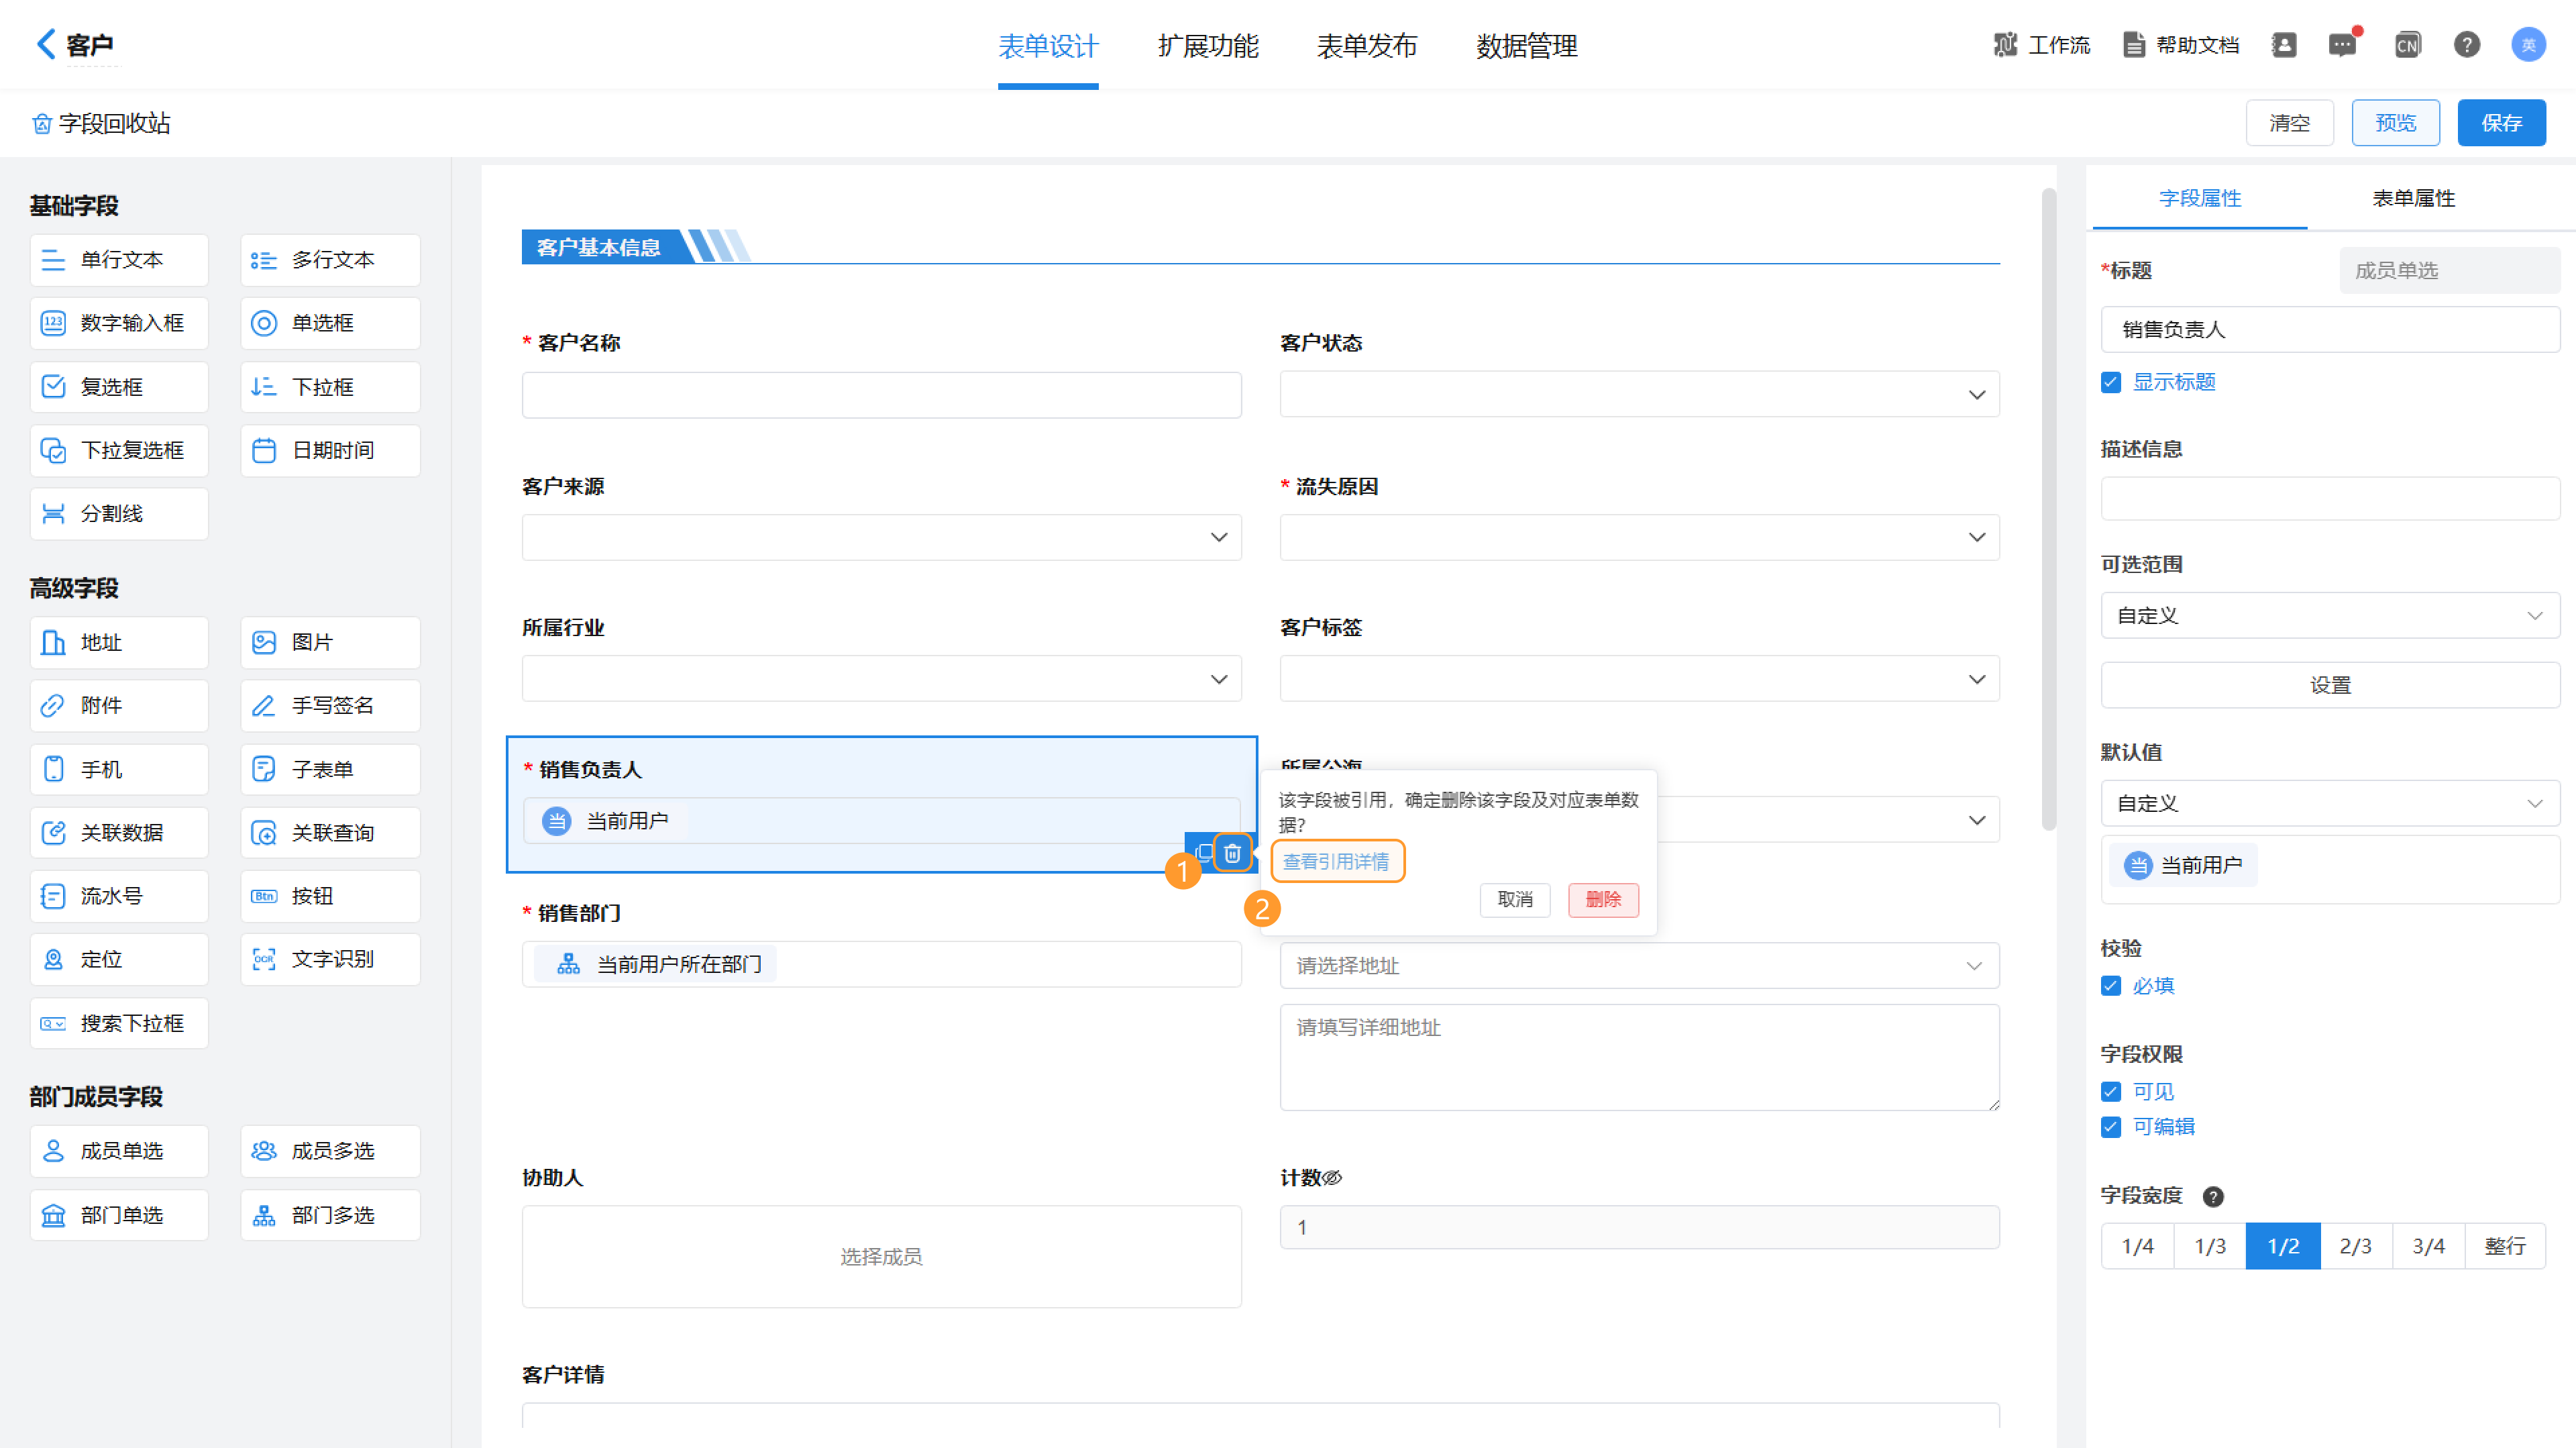Click the CN language switch icon
Screen dimensions: 2576x1448
(x=2407, y=45)
